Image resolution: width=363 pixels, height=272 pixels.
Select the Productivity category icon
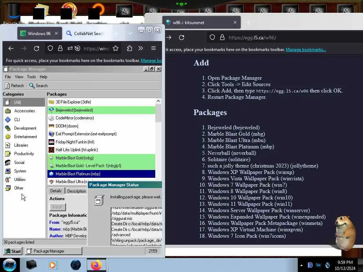click(x=8, y=154)
